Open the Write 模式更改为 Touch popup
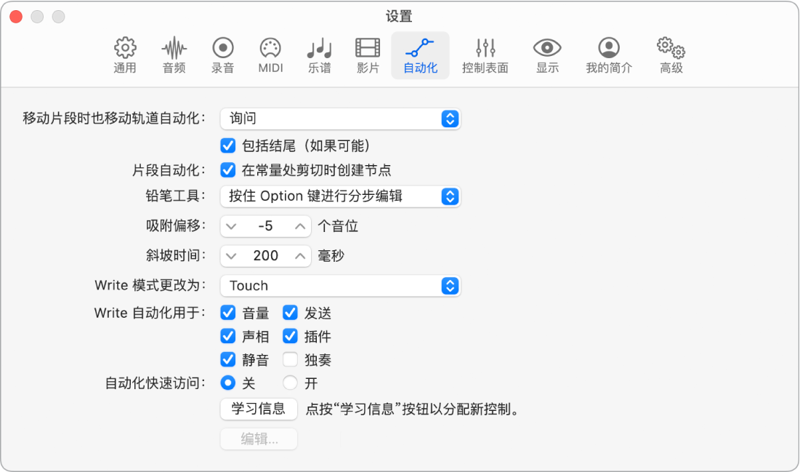The width and height of the screenshot is (800, 472). [x=340, y=286]
